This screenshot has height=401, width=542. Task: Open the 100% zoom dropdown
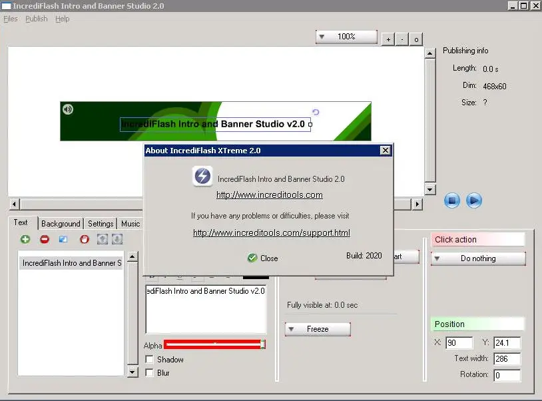click(346, 37)
